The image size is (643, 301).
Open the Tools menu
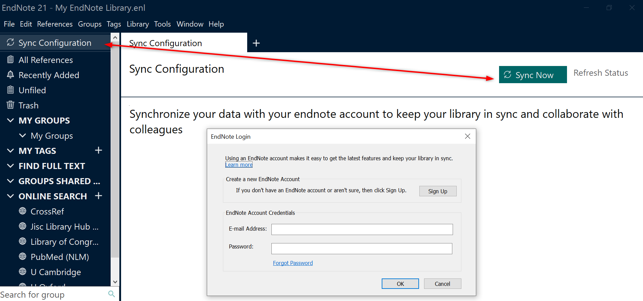tap(162, 24)
